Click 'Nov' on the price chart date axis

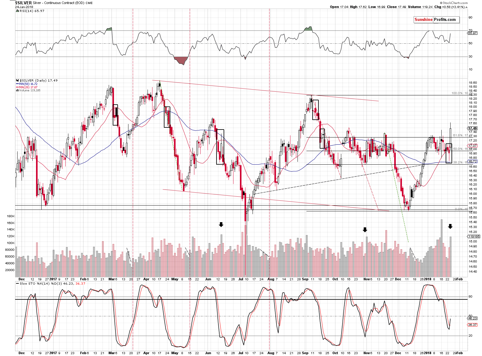[x=366, y=279]
